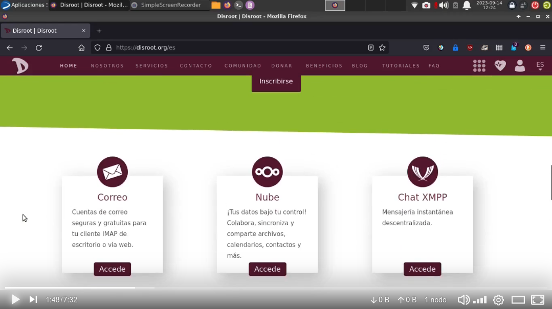Toggle reader view icon in address bar
Screen dimensions: 552x309
tap(371, 47)
